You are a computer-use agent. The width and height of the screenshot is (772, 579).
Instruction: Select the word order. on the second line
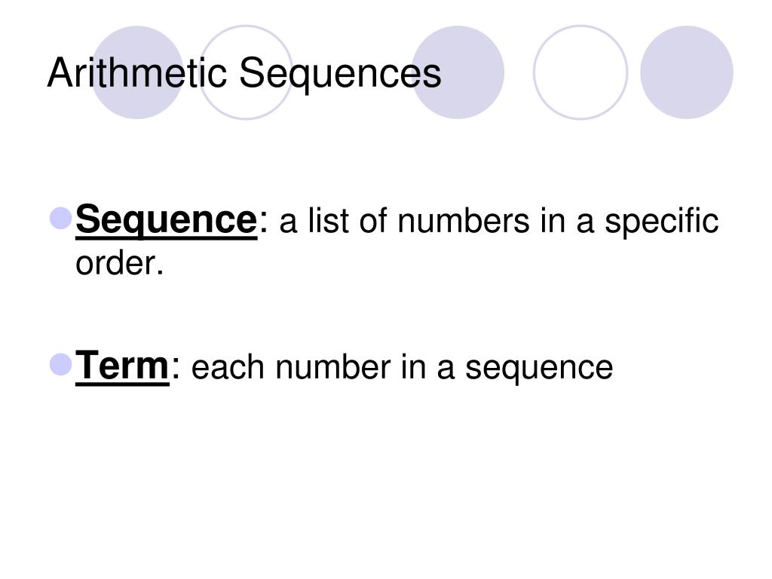coord(119,262)
